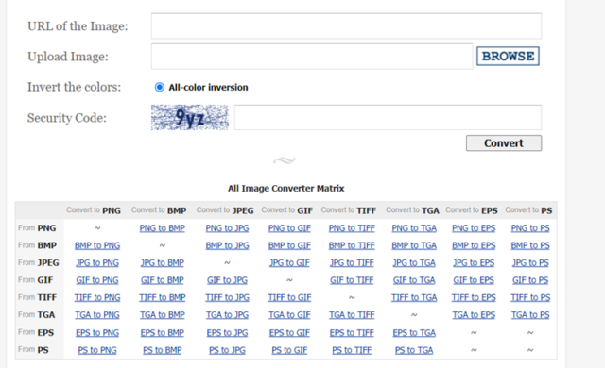Open the TGA to GIF link

(x=289, y=315)
